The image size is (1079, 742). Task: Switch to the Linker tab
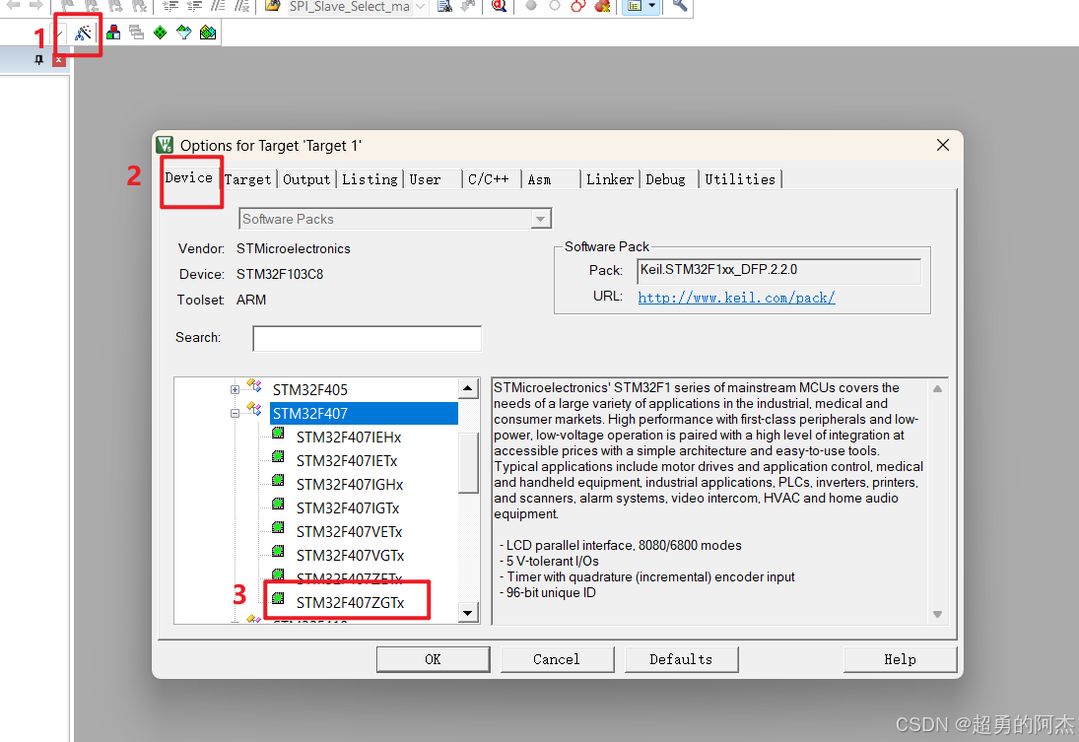click(x=610, y=179)
